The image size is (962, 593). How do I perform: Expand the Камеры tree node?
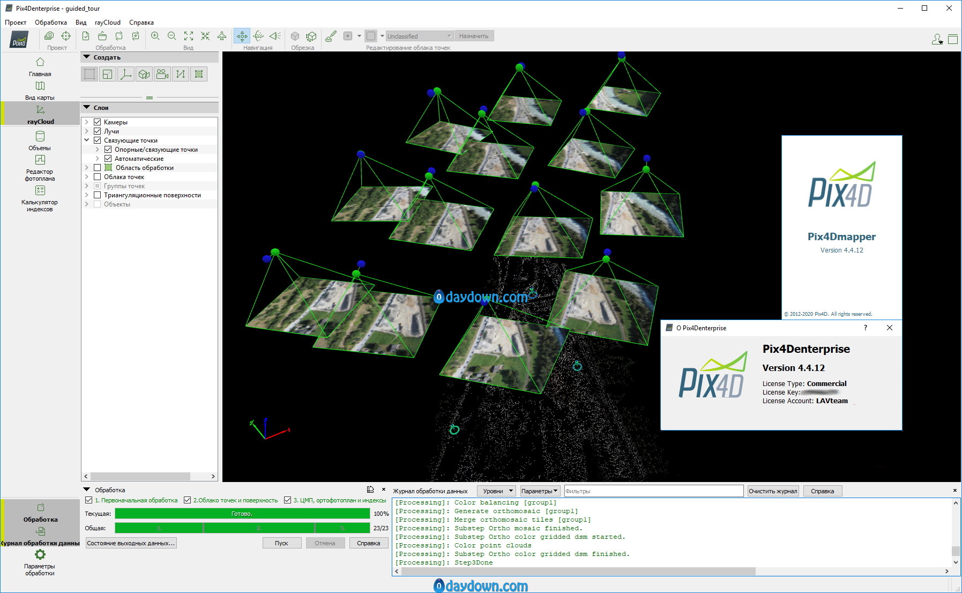pyautogui.click(x=87, y=122)
